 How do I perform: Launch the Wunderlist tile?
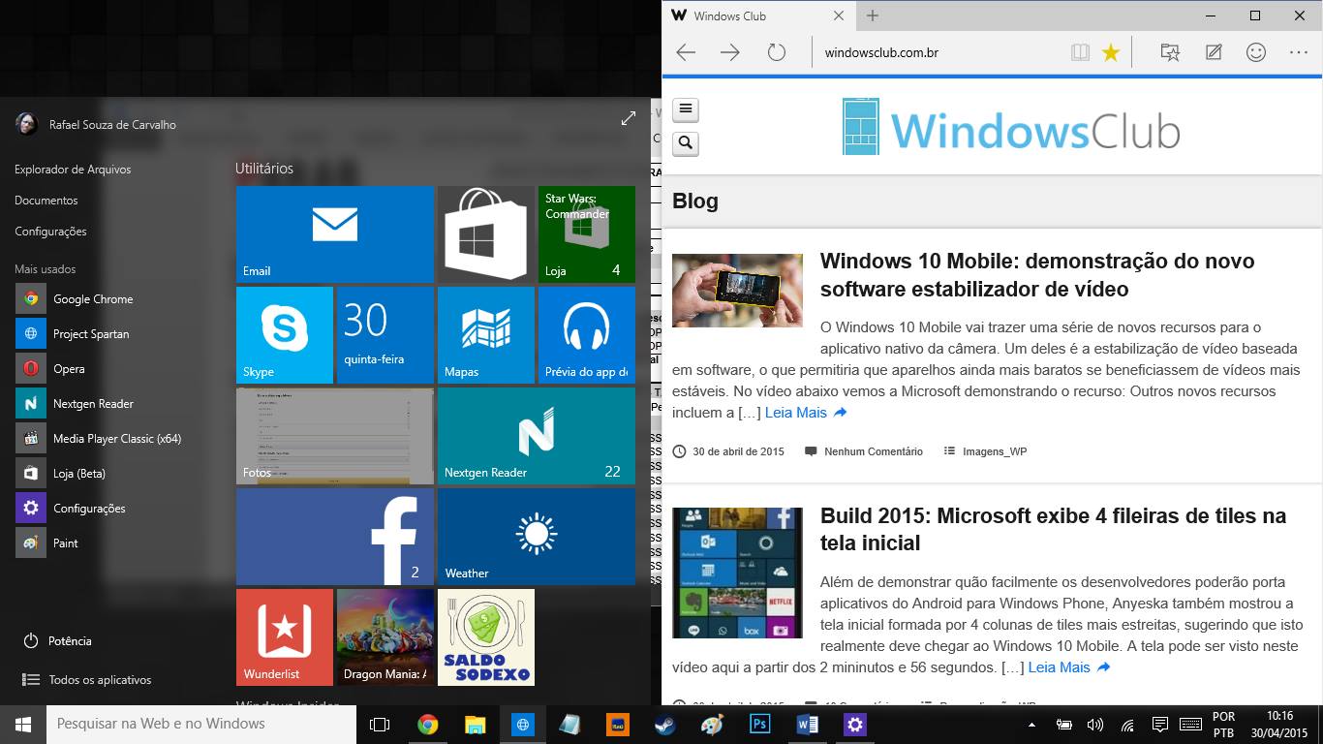point(285,636)
